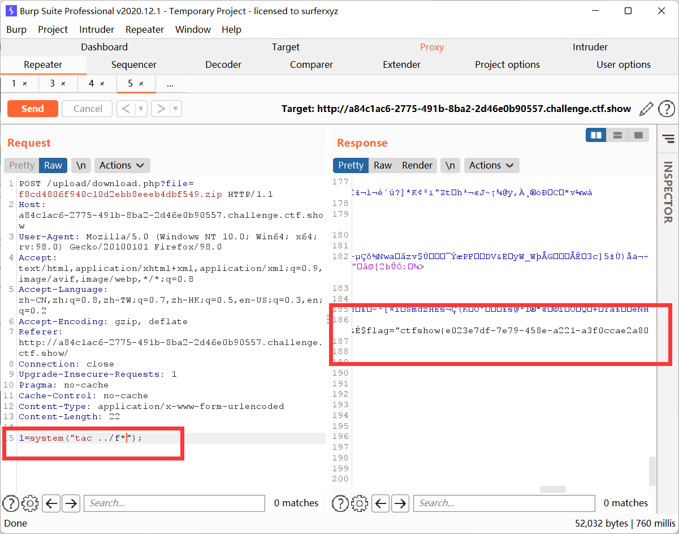Close Repeater tab 3
The height and width of the screenshot is (534, 679).
tap(63, 84)
